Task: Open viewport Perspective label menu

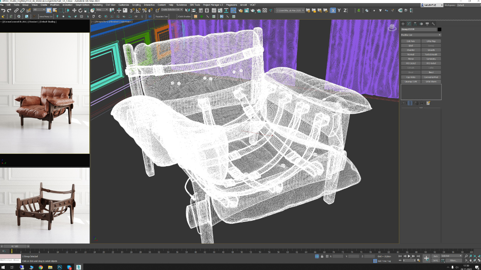Action: [102, 22]
